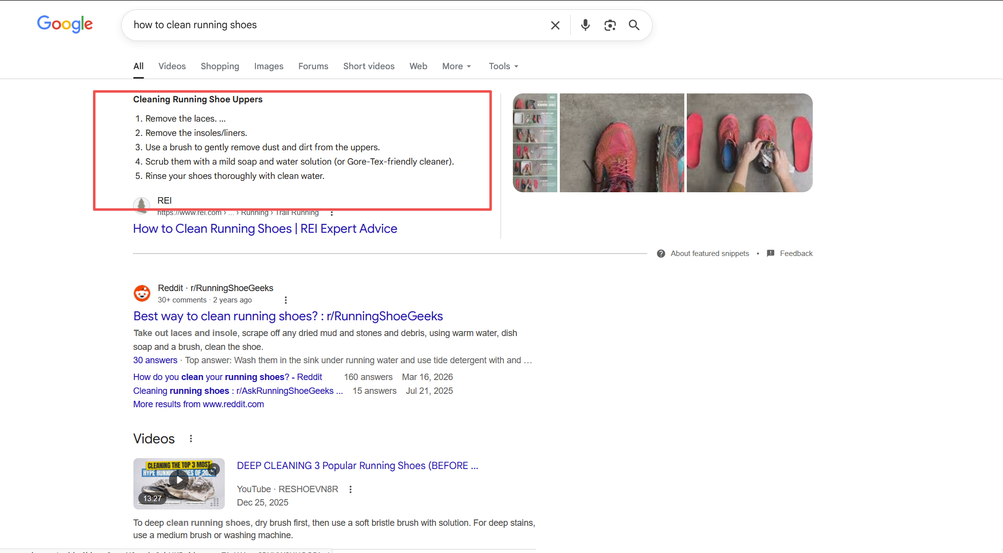Open three-dot menu for Reddit result
Viewport: 1003px width, 553px height.
point(286,300)
